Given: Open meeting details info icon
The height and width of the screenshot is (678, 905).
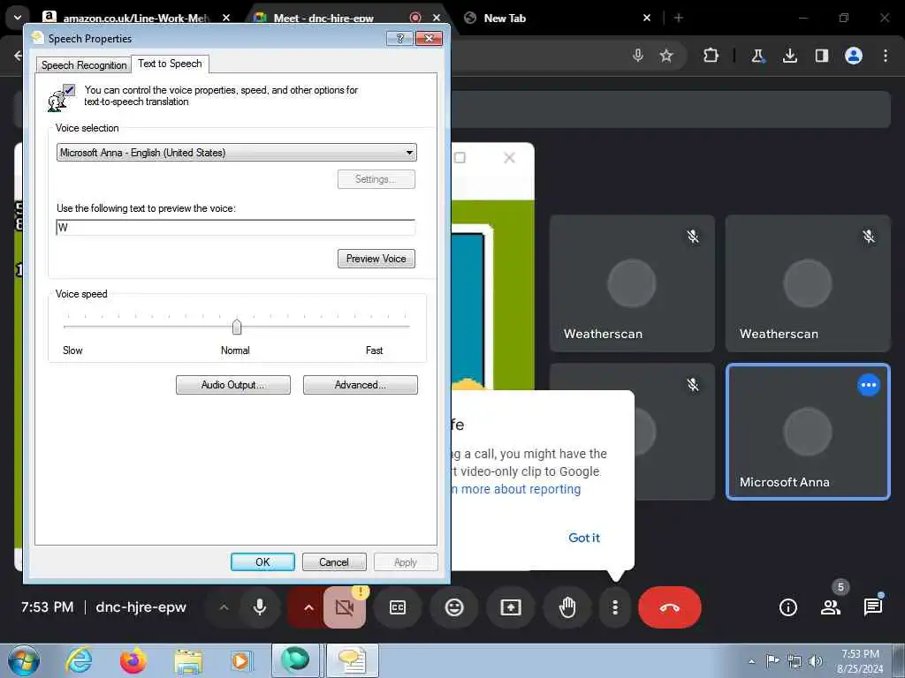Looking at the screenshot, I should 787,607.
